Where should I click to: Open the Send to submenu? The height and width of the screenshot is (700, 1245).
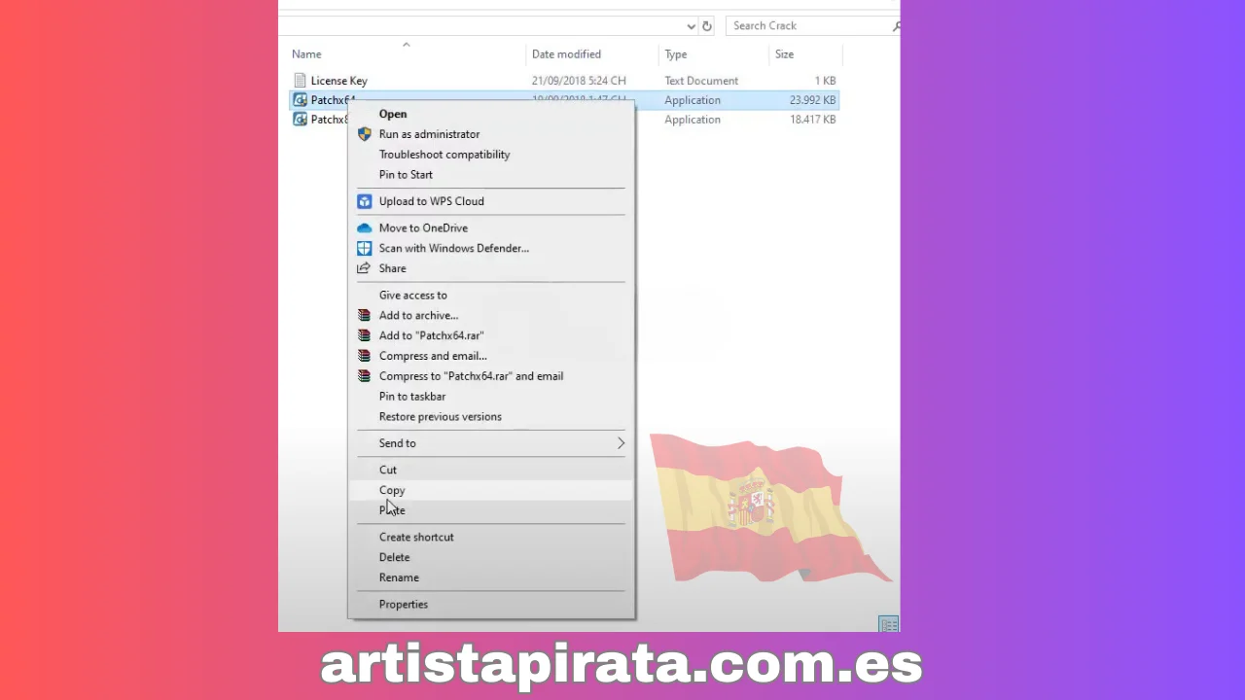[397, 443]
